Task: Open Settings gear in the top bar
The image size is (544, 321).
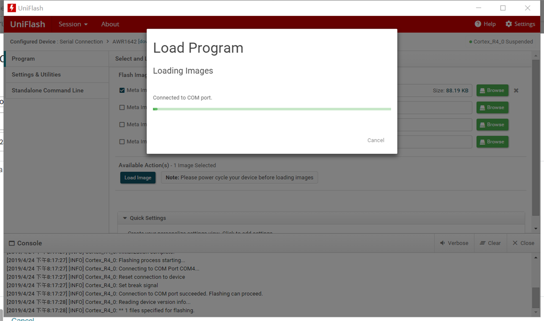Action: pyautogui.click(x=520, y=24)
